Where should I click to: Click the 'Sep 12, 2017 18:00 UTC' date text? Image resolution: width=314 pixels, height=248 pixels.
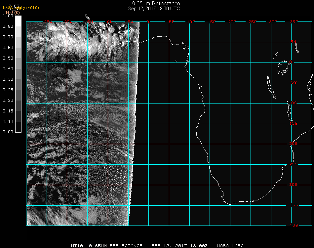coord(154,9)
